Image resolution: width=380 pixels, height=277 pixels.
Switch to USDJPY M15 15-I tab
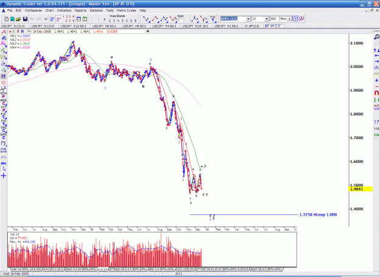(195, 26)
